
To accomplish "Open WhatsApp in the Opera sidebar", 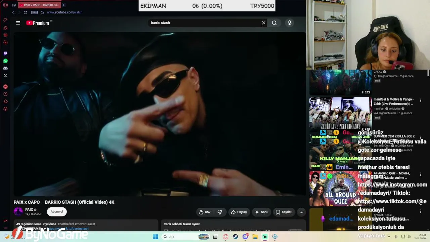I will click(x=5, y=61).
